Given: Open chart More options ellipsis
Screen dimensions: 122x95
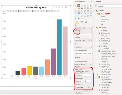Looking at the screenshot, I should tap(69, 7).
